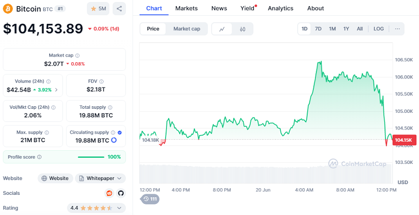This screenshot has width=419, height=215.
Task: Click the Volume (24h) info icon
Action: click(x=48, y=81)
